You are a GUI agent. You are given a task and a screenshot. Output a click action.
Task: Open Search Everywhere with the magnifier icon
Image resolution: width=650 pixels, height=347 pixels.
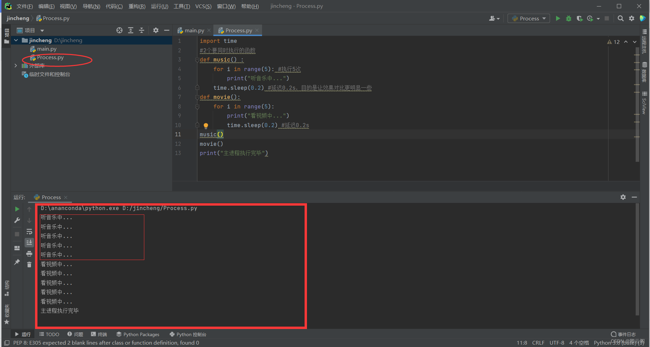(x=621, y=18)
